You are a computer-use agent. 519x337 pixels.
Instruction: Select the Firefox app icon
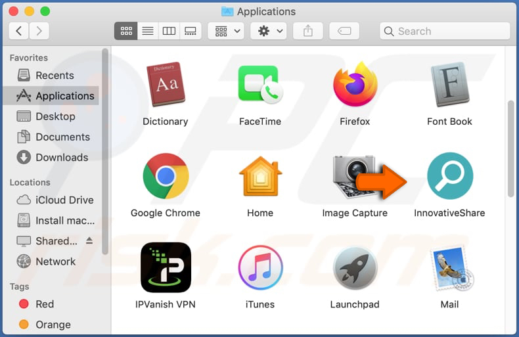click(355, 84)
